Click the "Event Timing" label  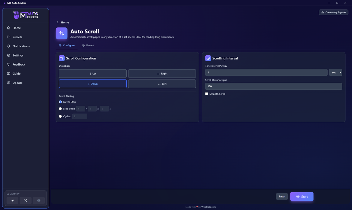[66, 96]
